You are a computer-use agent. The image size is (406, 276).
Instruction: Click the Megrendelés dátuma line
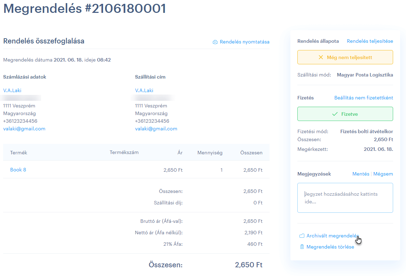pyautogui.click(x=57, y=60)
